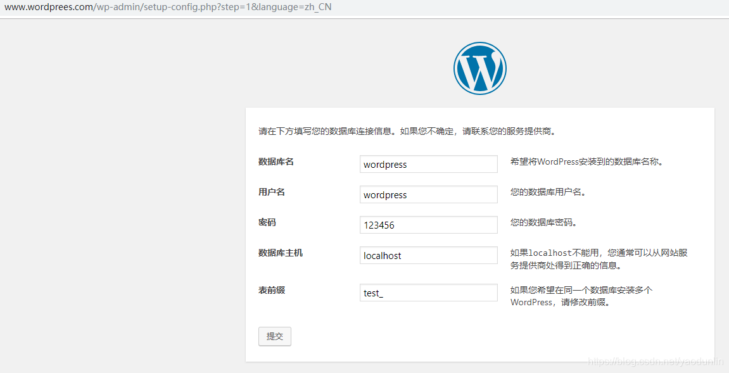Viewport: 729px width, 373px height.
Task: Click the 用户名 label
Action: 272,192
